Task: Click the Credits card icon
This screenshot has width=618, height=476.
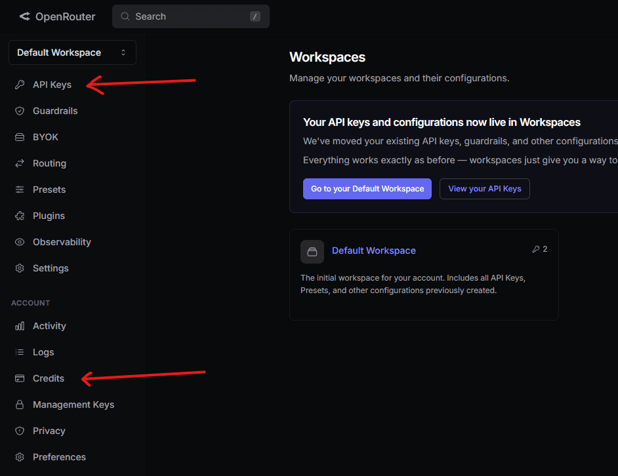Action: 20,378
